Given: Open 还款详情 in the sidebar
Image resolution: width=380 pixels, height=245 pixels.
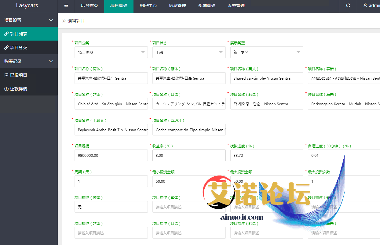Looking at the screenshot, I should (x=29, y=89).
